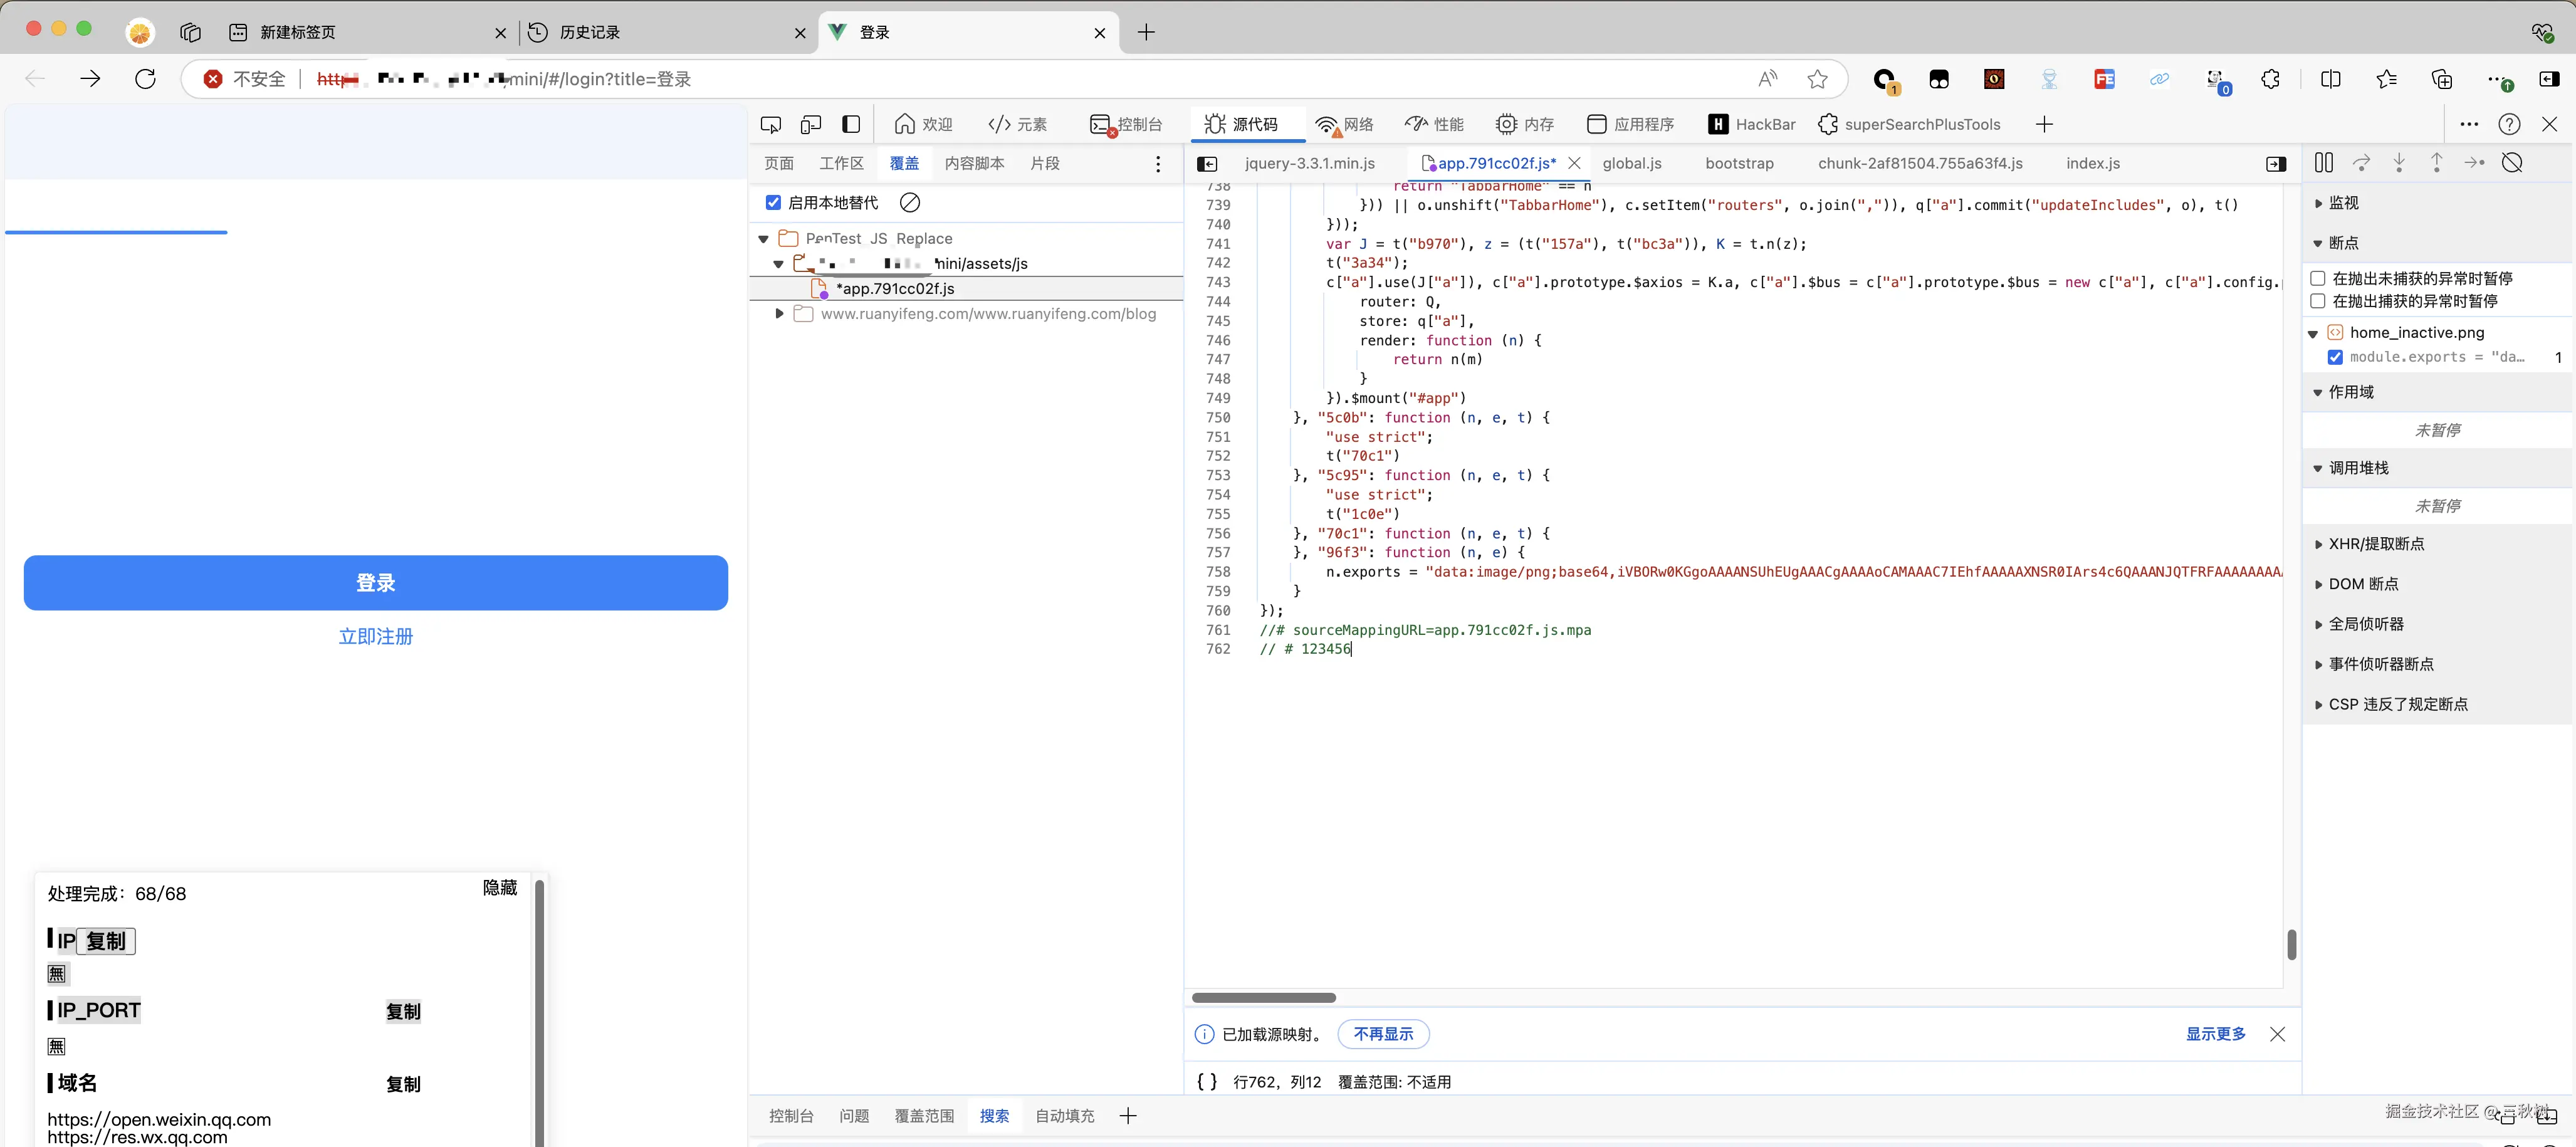Click the blue 登录 login button

(x=375, y=583)
